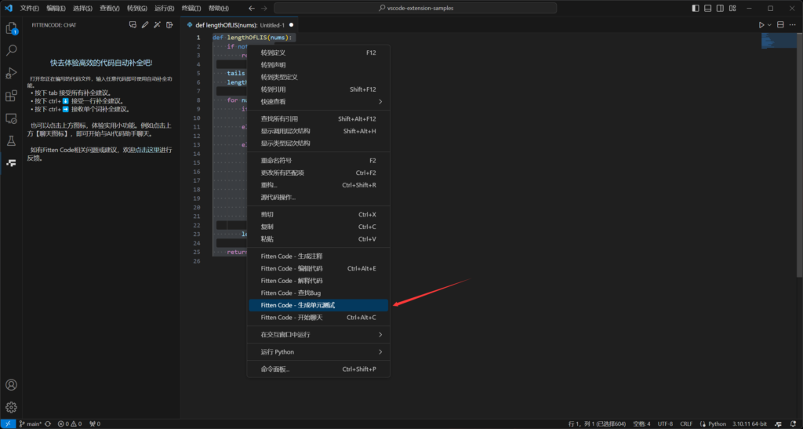Click the pencil icon in FittenCode Chat header
Screen dimensions: 803x429
coord(144,25)
